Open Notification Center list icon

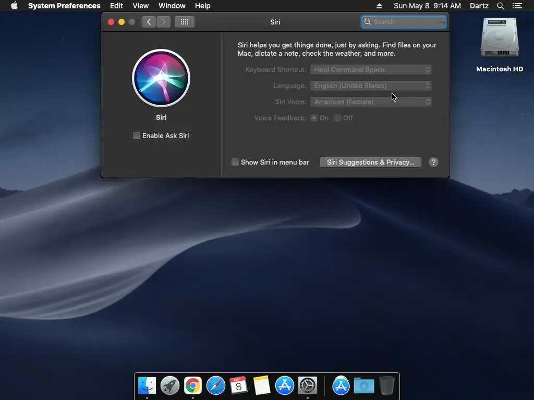(x=517, y=6)
